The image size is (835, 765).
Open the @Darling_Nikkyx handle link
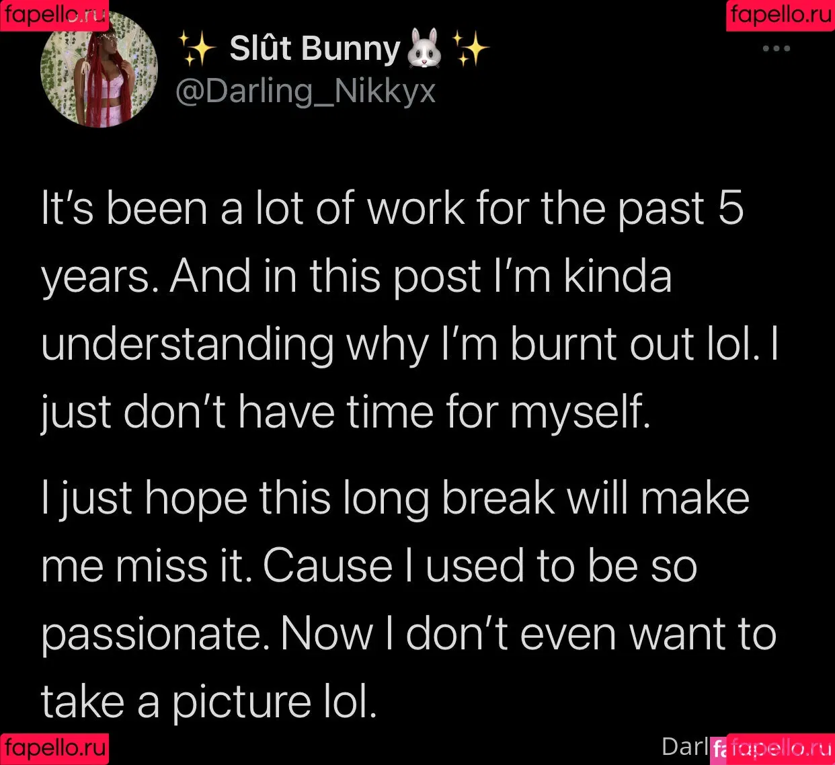click(x=306, y=91)
